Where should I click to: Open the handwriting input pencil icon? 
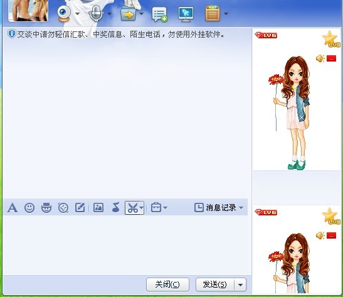pyautogui.click(x=80, y=207)
